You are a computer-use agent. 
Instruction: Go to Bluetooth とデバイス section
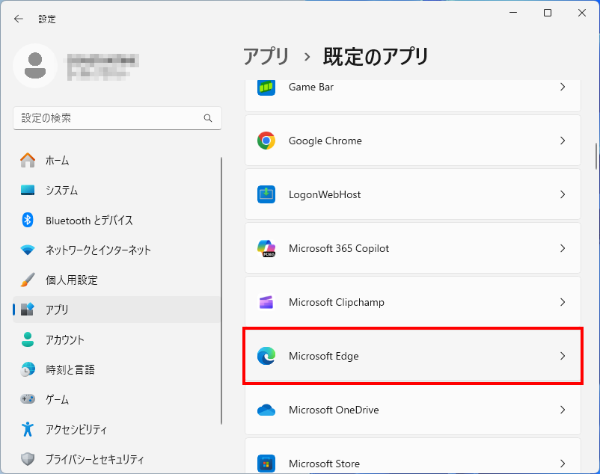coord(117,220)
